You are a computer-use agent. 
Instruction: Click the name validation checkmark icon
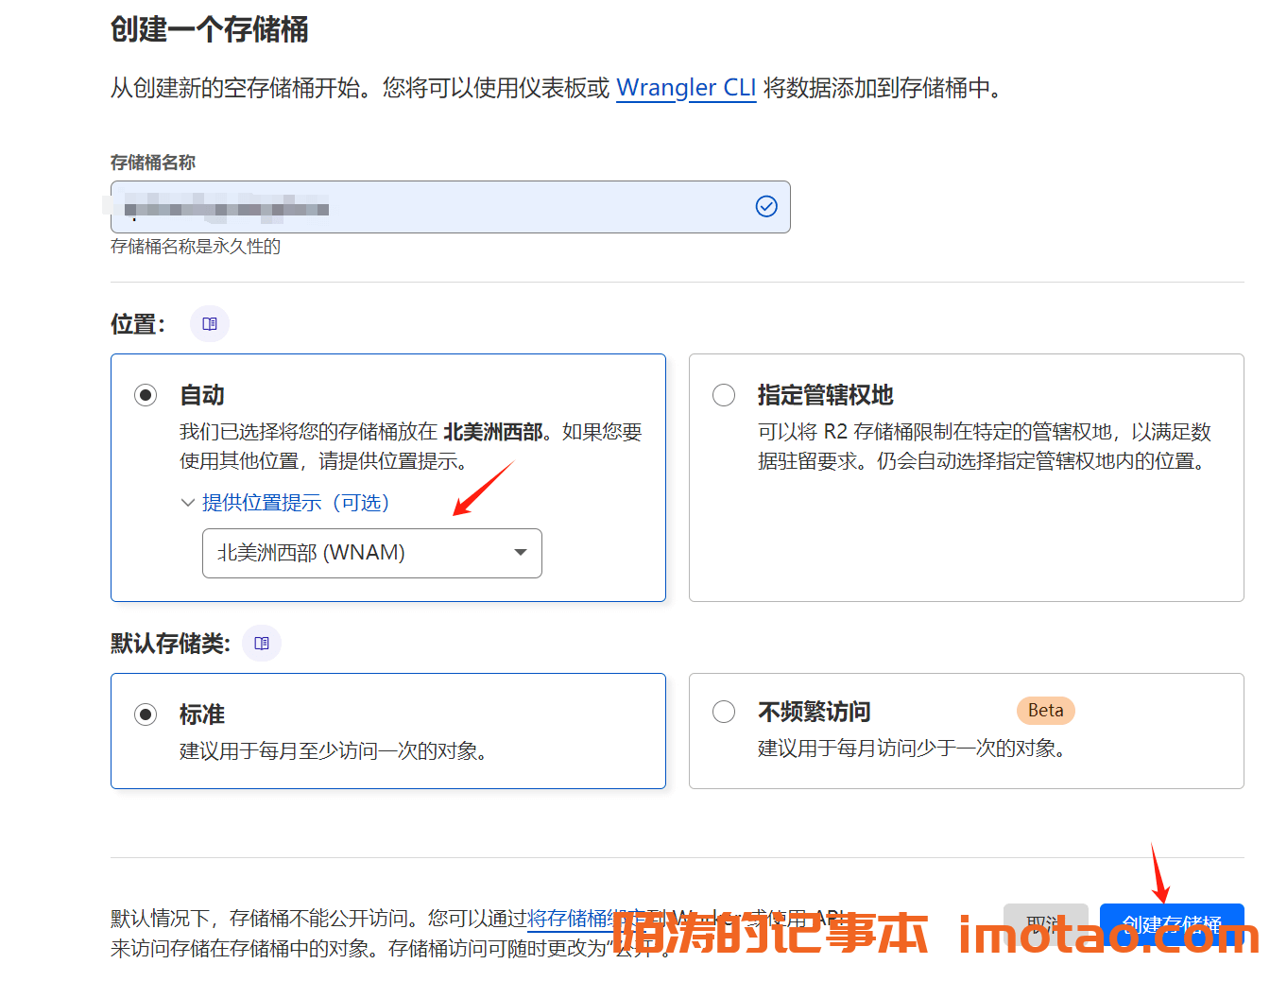[x=766, y=206]
